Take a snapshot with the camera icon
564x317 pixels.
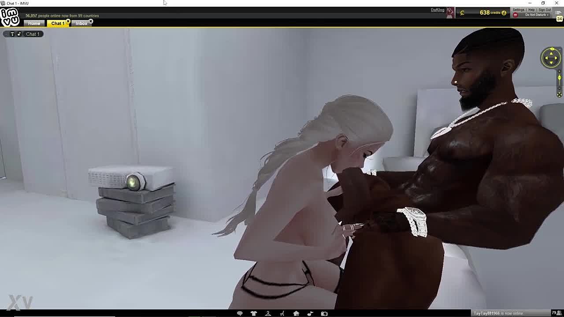coord(324,313)
